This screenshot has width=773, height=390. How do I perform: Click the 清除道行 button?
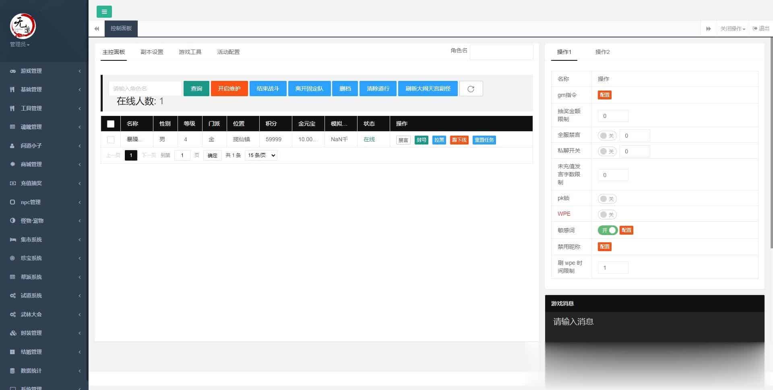coord(378,89)
